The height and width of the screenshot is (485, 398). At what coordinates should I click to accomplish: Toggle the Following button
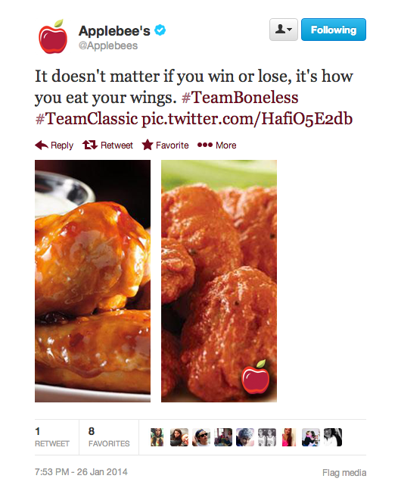tap(334, 30)
